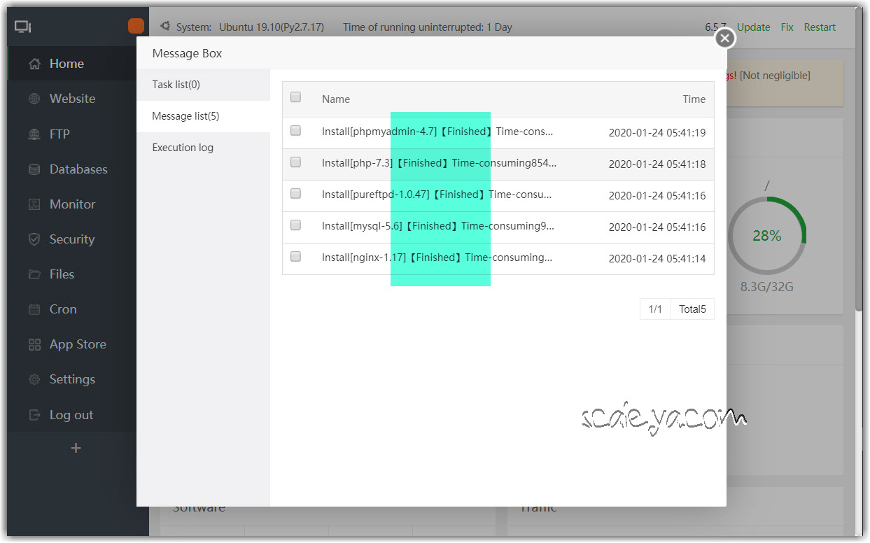Switch to the Task list tab
Viewport: 870px width, 543px height.
pos(176,85)
